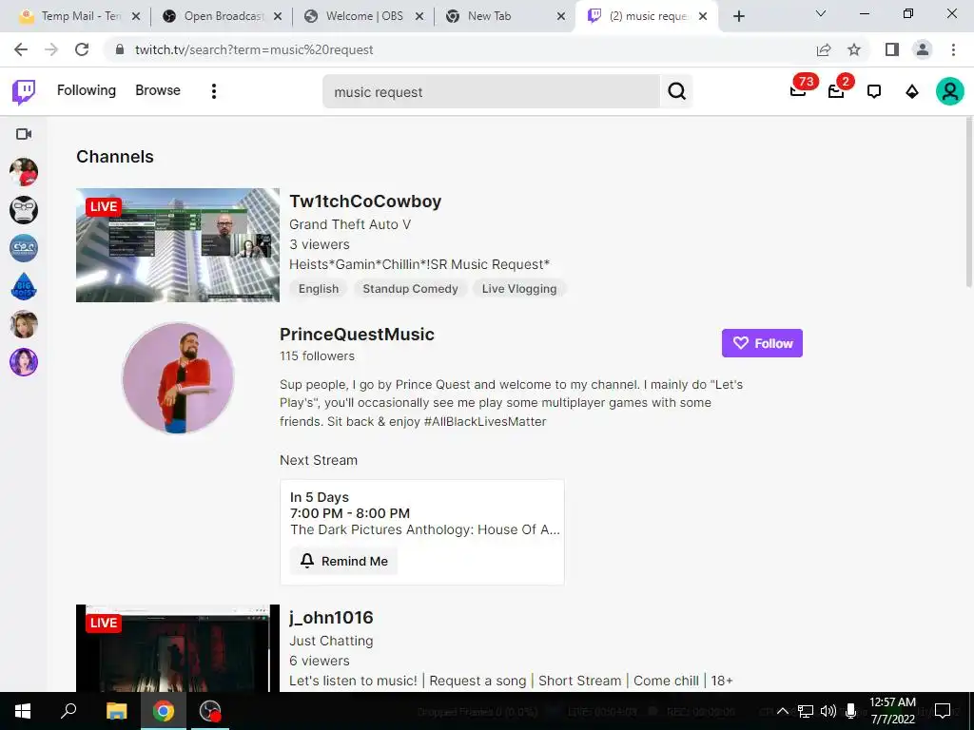This screenshot has height=730, width=974.
Task: Open the purple-haired avatar channel in sidebar
Action: pyautogui.click(x=24, y=362)
